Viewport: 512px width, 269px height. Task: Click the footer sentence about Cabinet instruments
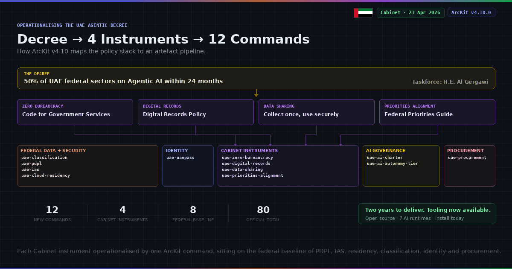click(259, 251)
